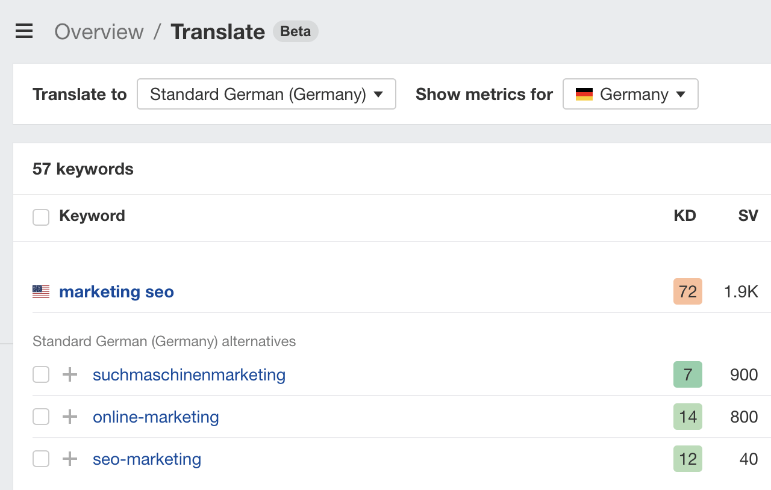Sort results by the KD column
The image size is (771, 490).
684,216
